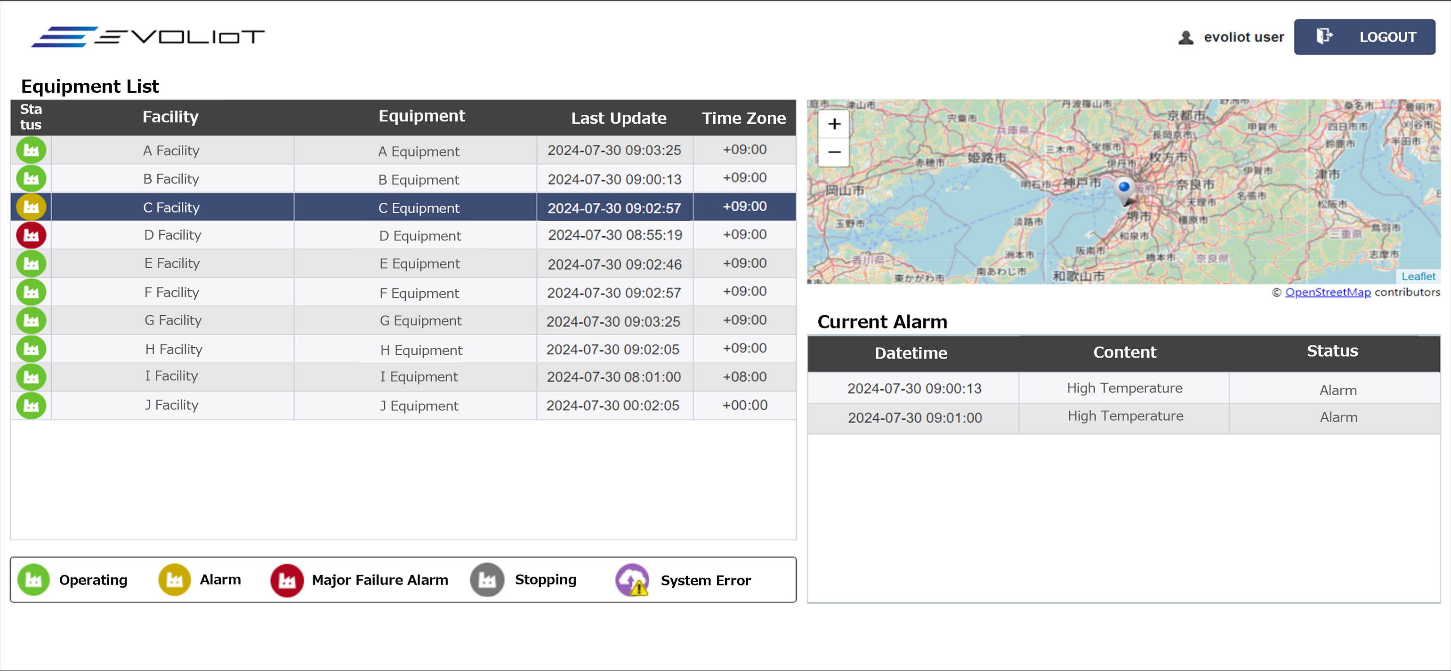Image resolution: width=1451 pixels, height=671 pixels.
Task: Click the green status icon for J Facility
Action: 31,405
